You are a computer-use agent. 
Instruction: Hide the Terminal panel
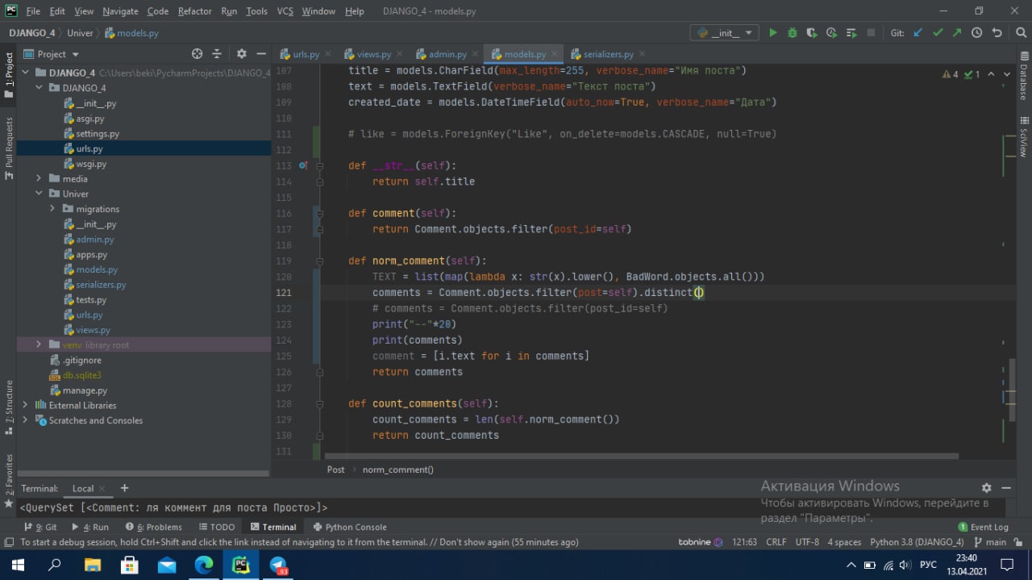pos(1006,488)
